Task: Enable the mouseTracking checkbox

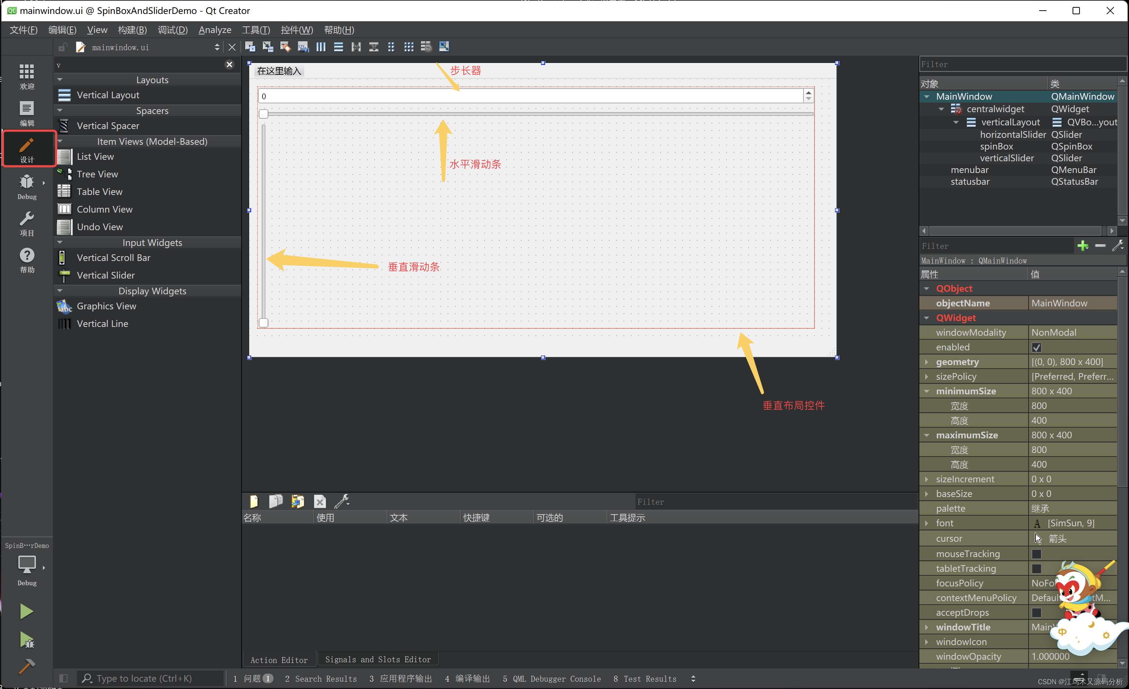Action: 1037,554
